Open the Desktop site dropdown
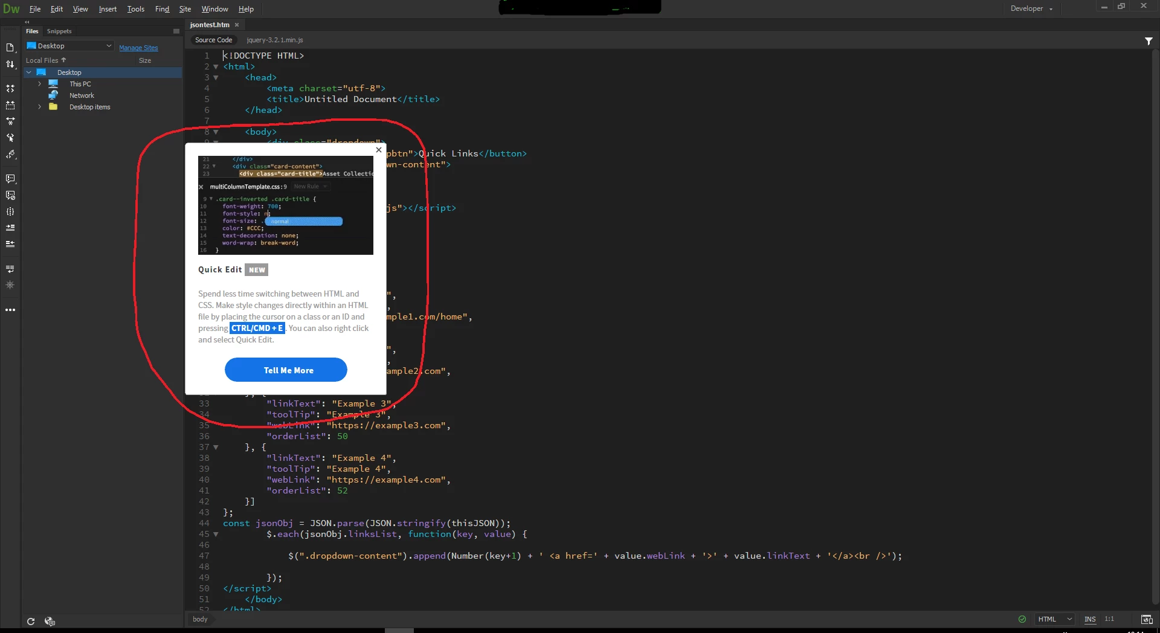The height and width of the screenshot is (633, 1160). click(x=69, y=46)
